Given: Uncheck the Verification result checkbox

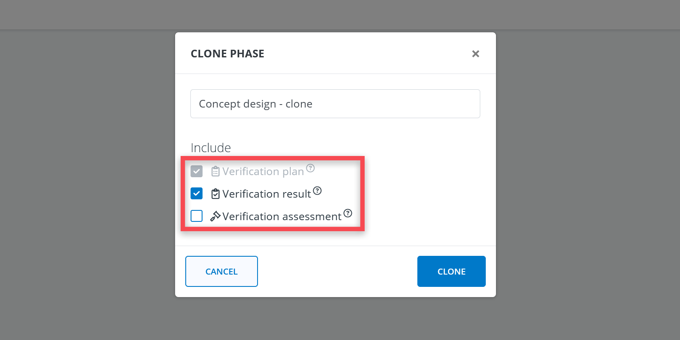Looking at the screenshot, I should coord(196,194).
